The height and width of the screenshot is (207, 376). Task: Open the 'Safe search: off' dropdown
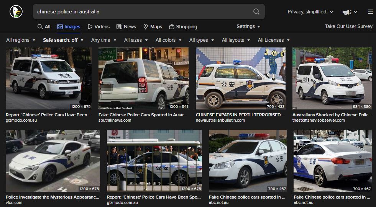(63, 40)
